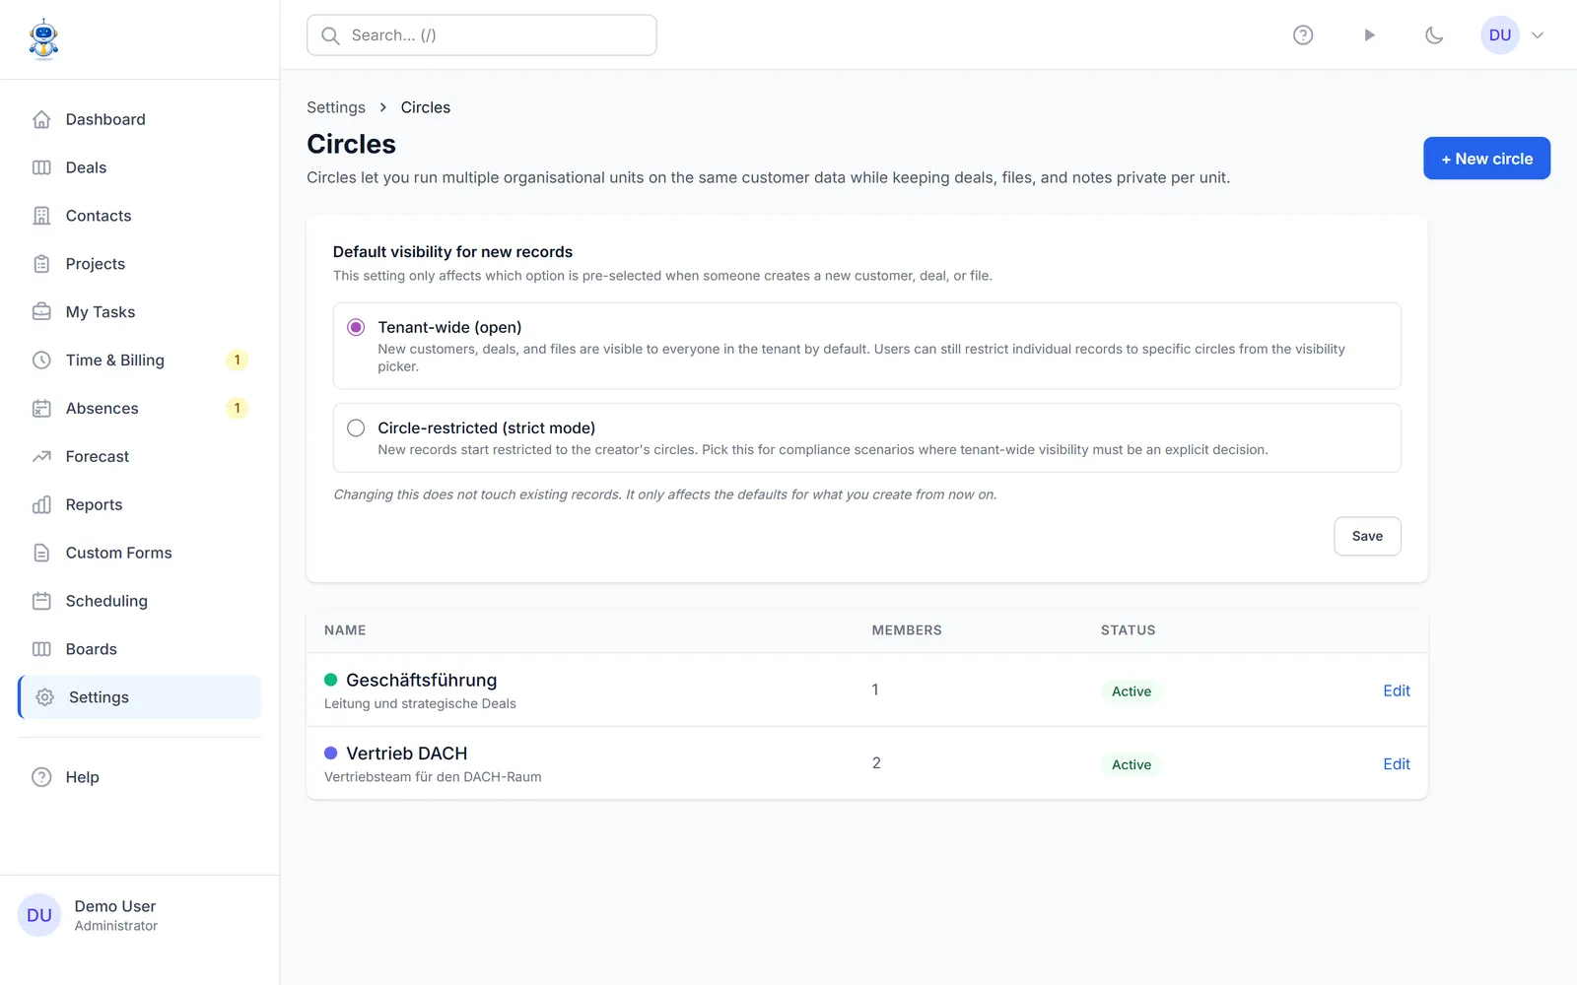Navigate to Projects
Image resolution: width=1577 pixels, height=985 pixels.
pyautogui.click(x=139, y=264)
